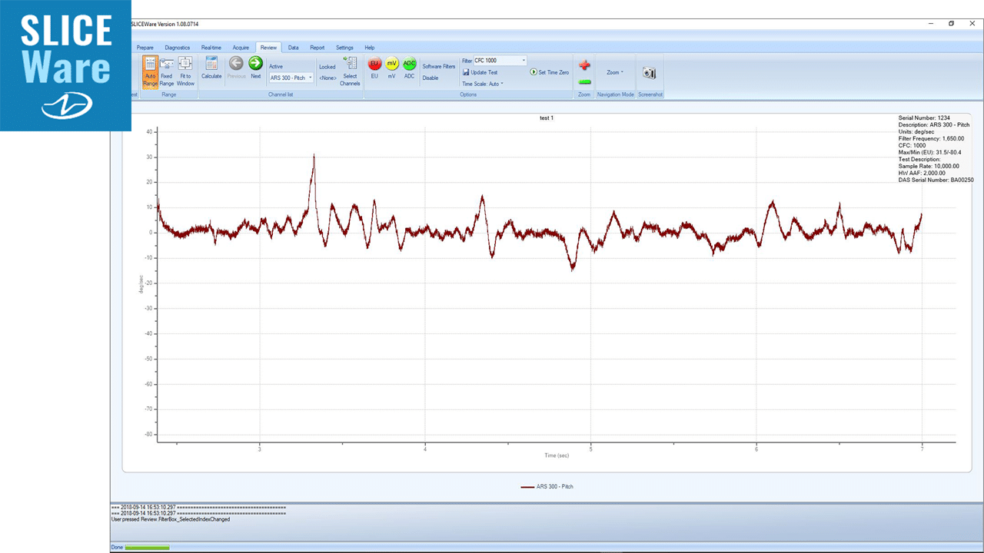984x553 pixels.
Task: Click the red plus zoom-in icon
Action: (584, 66)
